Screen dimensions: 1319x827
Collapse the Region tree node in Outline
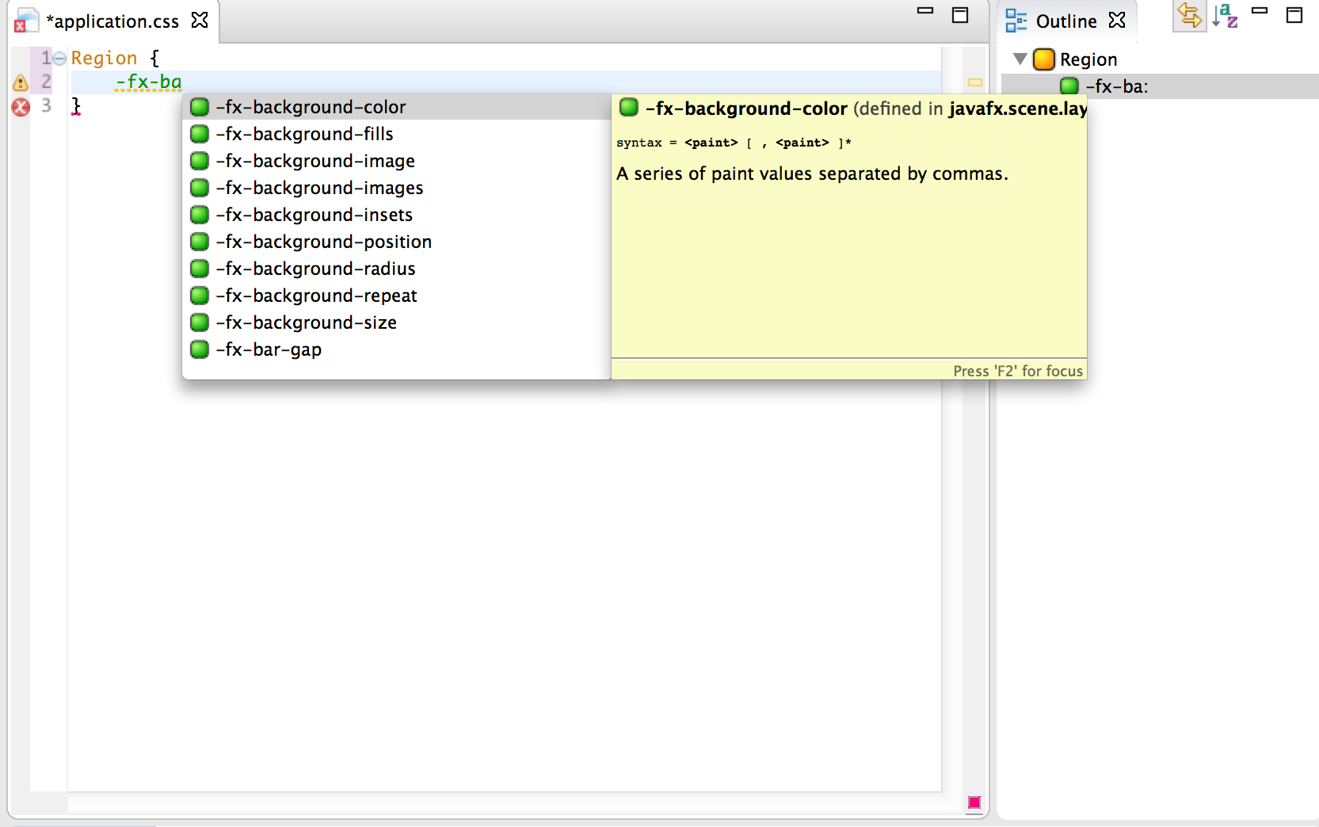click(x=1020, y=59)
